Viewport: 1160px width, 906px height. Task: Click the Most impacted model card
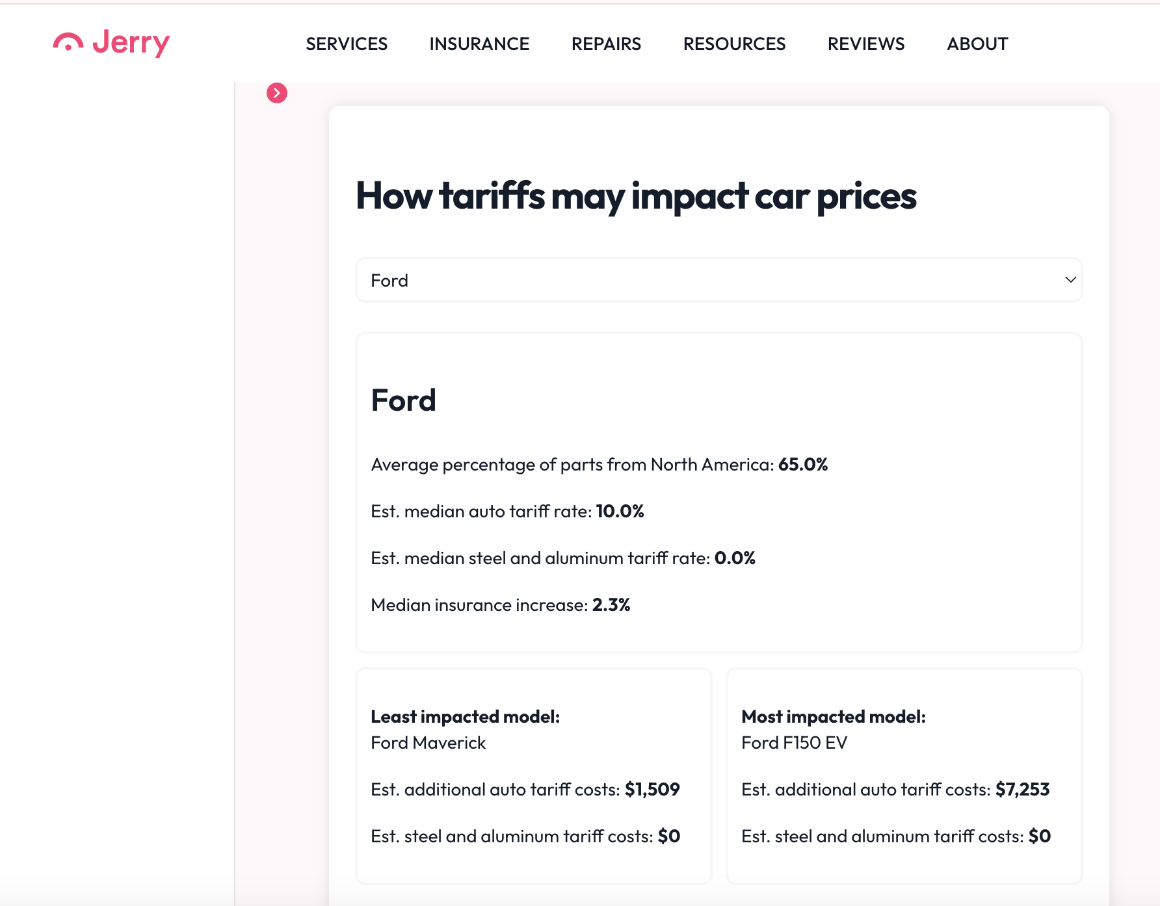(904, 775)
